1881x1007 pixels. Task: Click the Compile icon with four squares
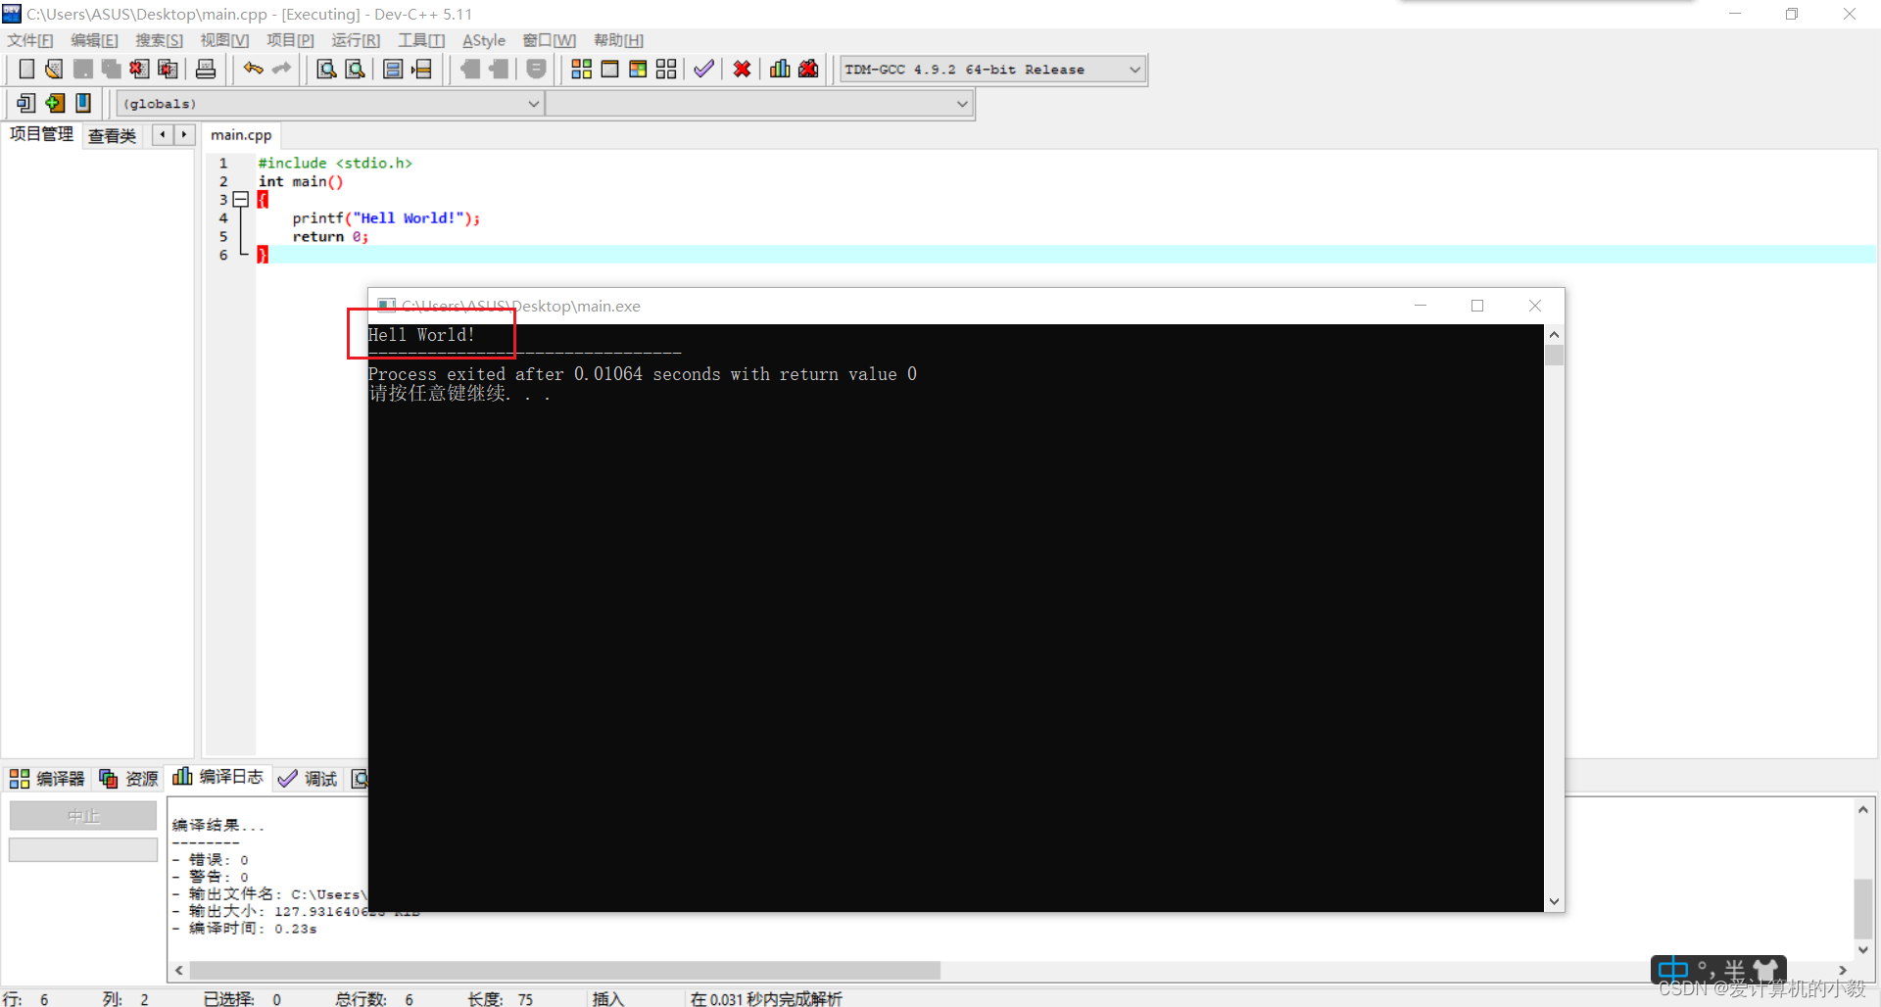point(581,69)
